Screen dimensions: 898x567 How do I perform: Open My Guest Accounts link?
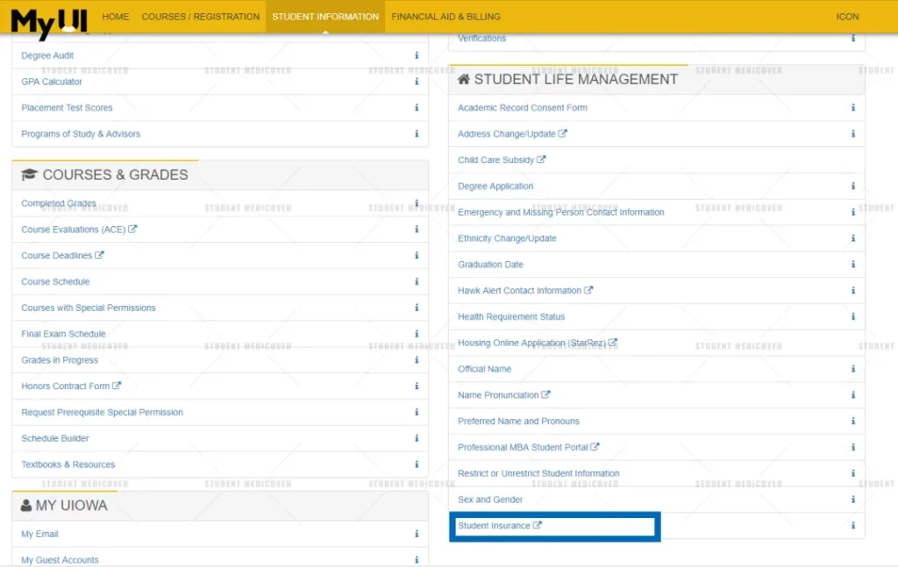point(61,560)
